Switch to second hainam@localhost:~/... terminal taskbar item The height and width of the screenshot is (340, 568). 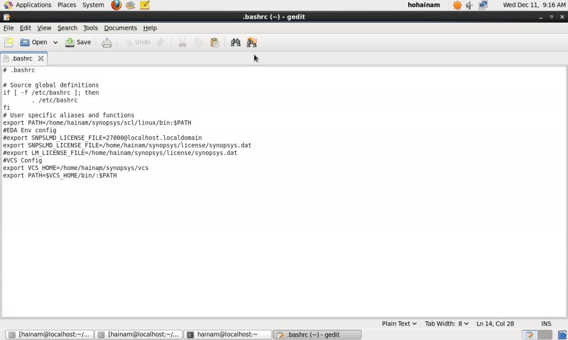pyautogui.click(x=139, y=334)
